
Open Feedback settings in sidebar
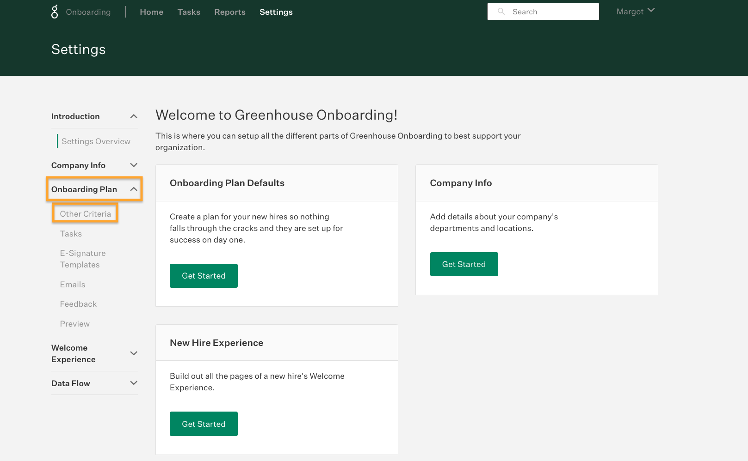pyautogui.click(x=78, y=304)
